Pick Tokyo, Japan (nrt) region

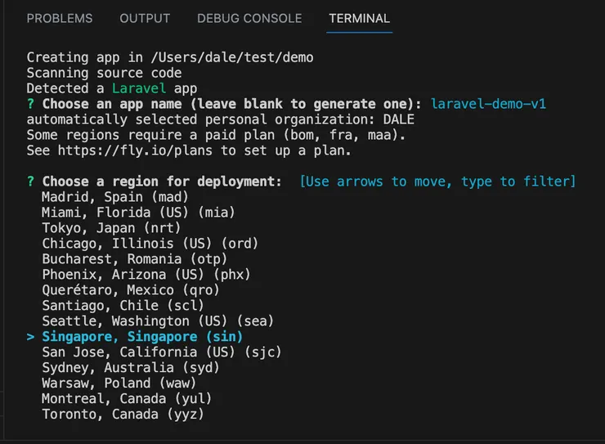pyautogui.click(x=111, y=228)
